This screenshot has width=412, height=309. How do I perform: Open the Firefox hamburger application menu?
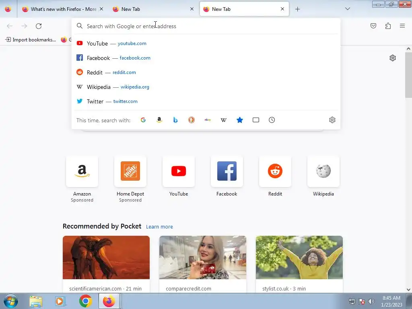pos(402,26)
